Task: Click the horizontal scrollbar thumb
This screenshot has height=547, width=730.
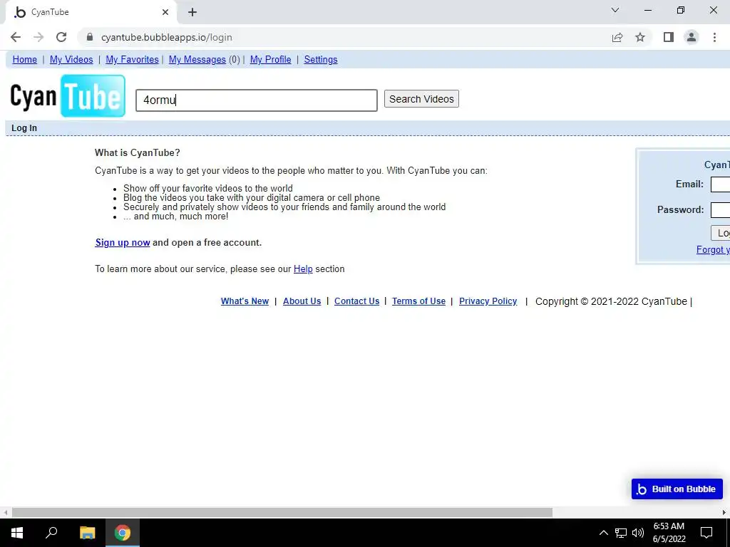Action: point(282,513)
